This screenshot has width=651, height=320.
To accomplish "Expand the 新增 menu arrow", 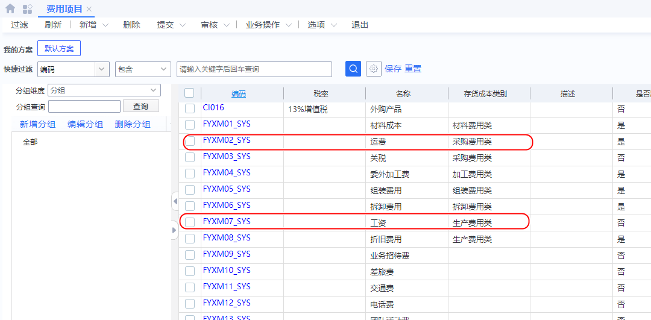I will point(105,25).
